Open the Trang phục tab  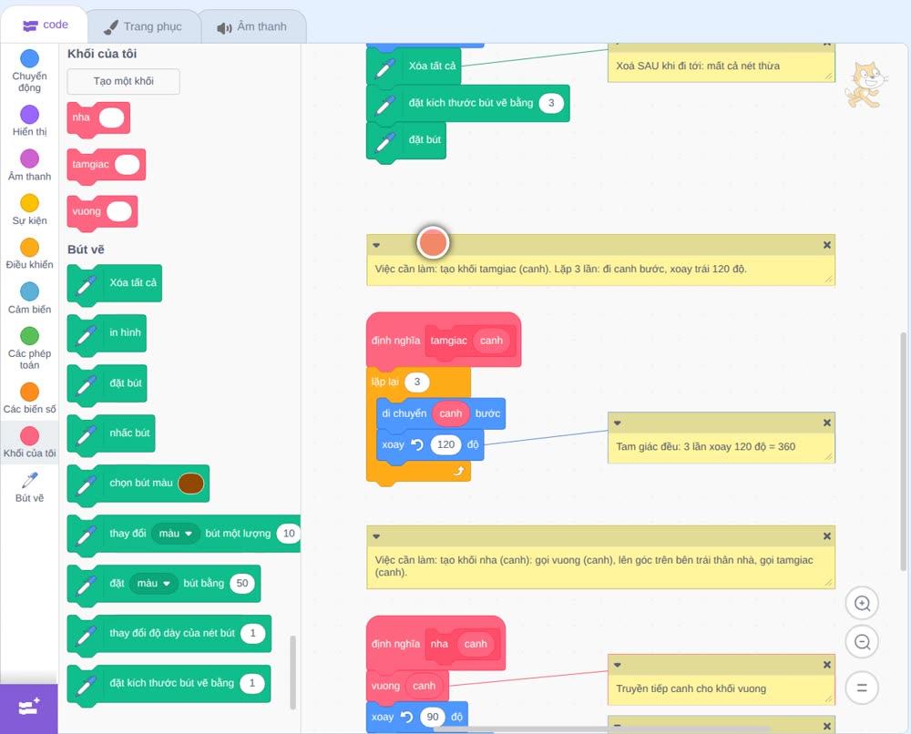[143, 26]
